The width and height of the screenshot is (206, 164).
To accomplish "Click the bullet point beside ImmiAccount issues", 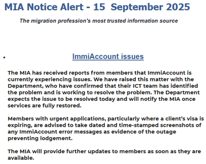I will 5,57.
